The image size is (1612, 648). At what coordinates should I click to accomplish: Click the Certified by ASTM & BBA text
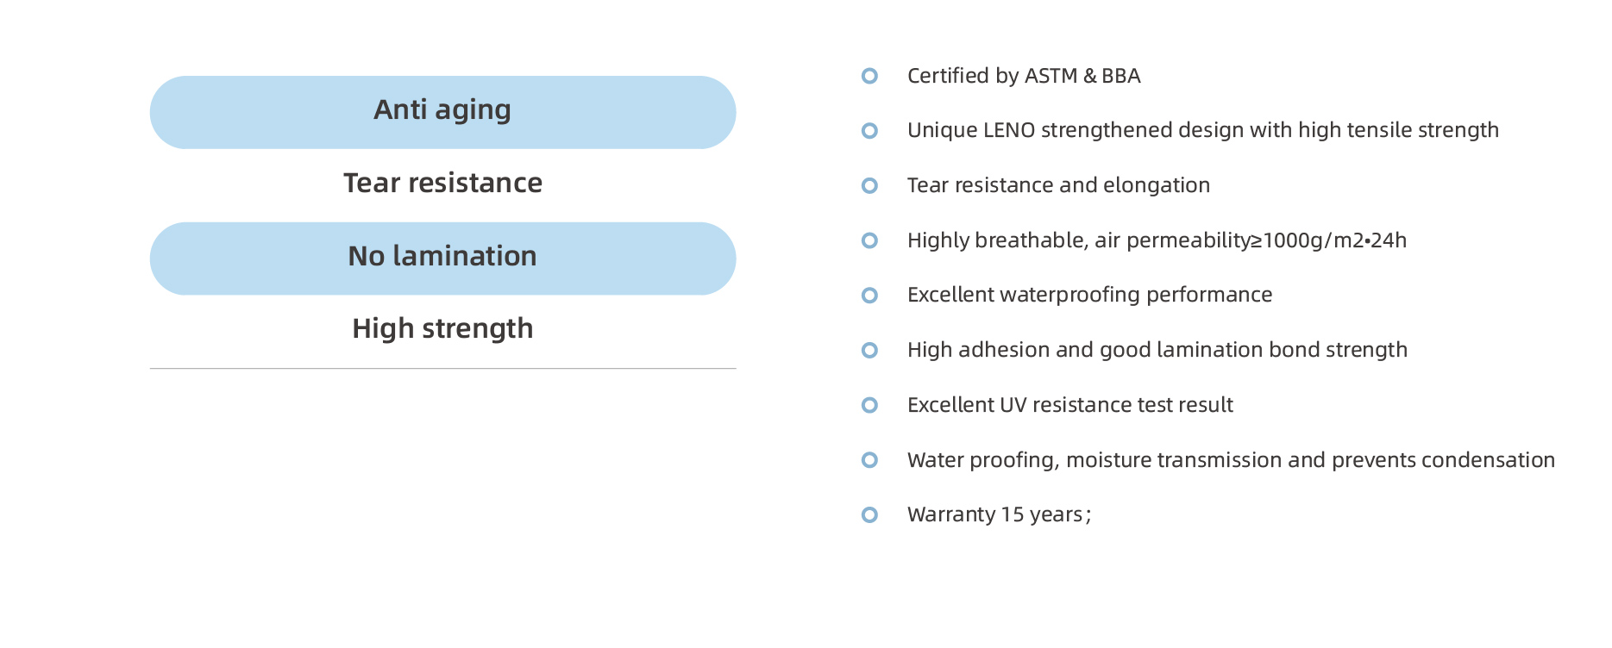(1024, 76)
